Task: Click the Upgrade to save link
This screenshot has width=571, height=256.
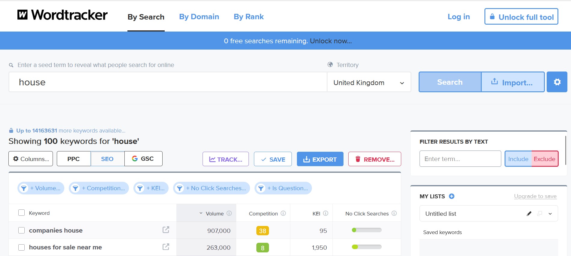Action: tap(535, 196)
